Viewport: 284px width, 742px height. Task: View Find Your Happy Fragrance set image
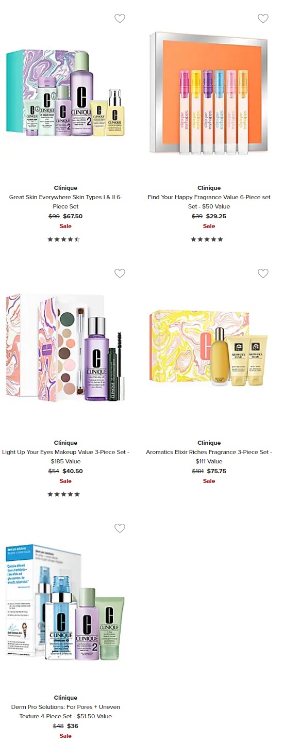click(209, 93)
